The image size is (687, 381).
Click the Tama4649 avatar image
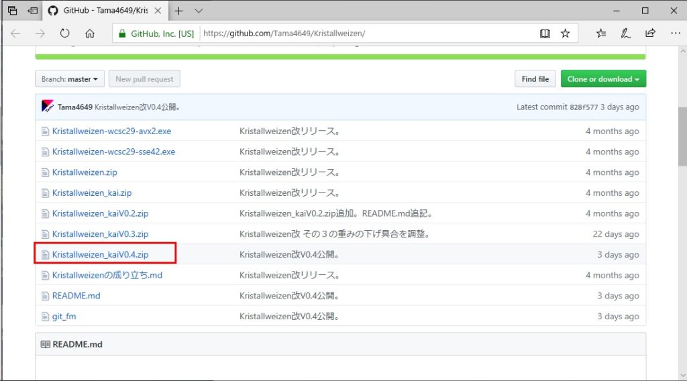pos(48,107)
